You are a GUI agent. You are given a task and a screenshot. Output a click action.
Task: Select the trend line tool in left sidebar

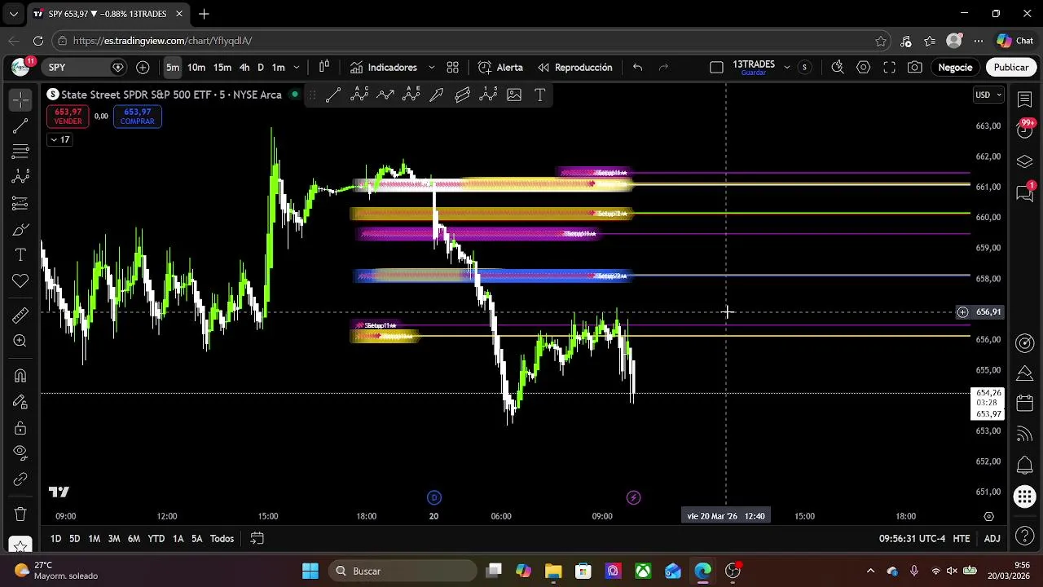(20, 126)
